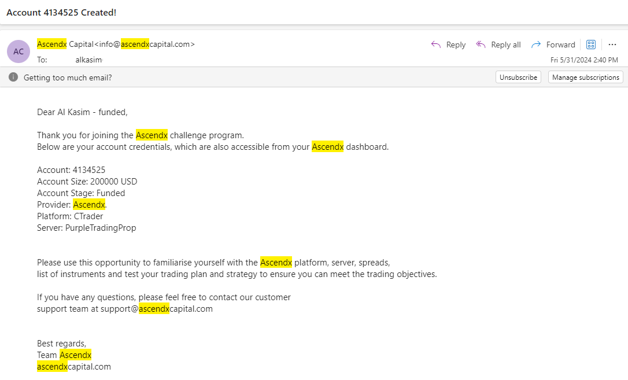Image resolution: width=628 pixels, height=380 pixels.
Task: Click the Reply all button
Action: 498,45
